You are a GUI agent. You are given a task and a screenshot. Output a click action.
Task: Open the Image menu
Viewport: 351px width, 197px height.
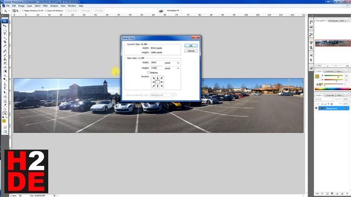21,6
